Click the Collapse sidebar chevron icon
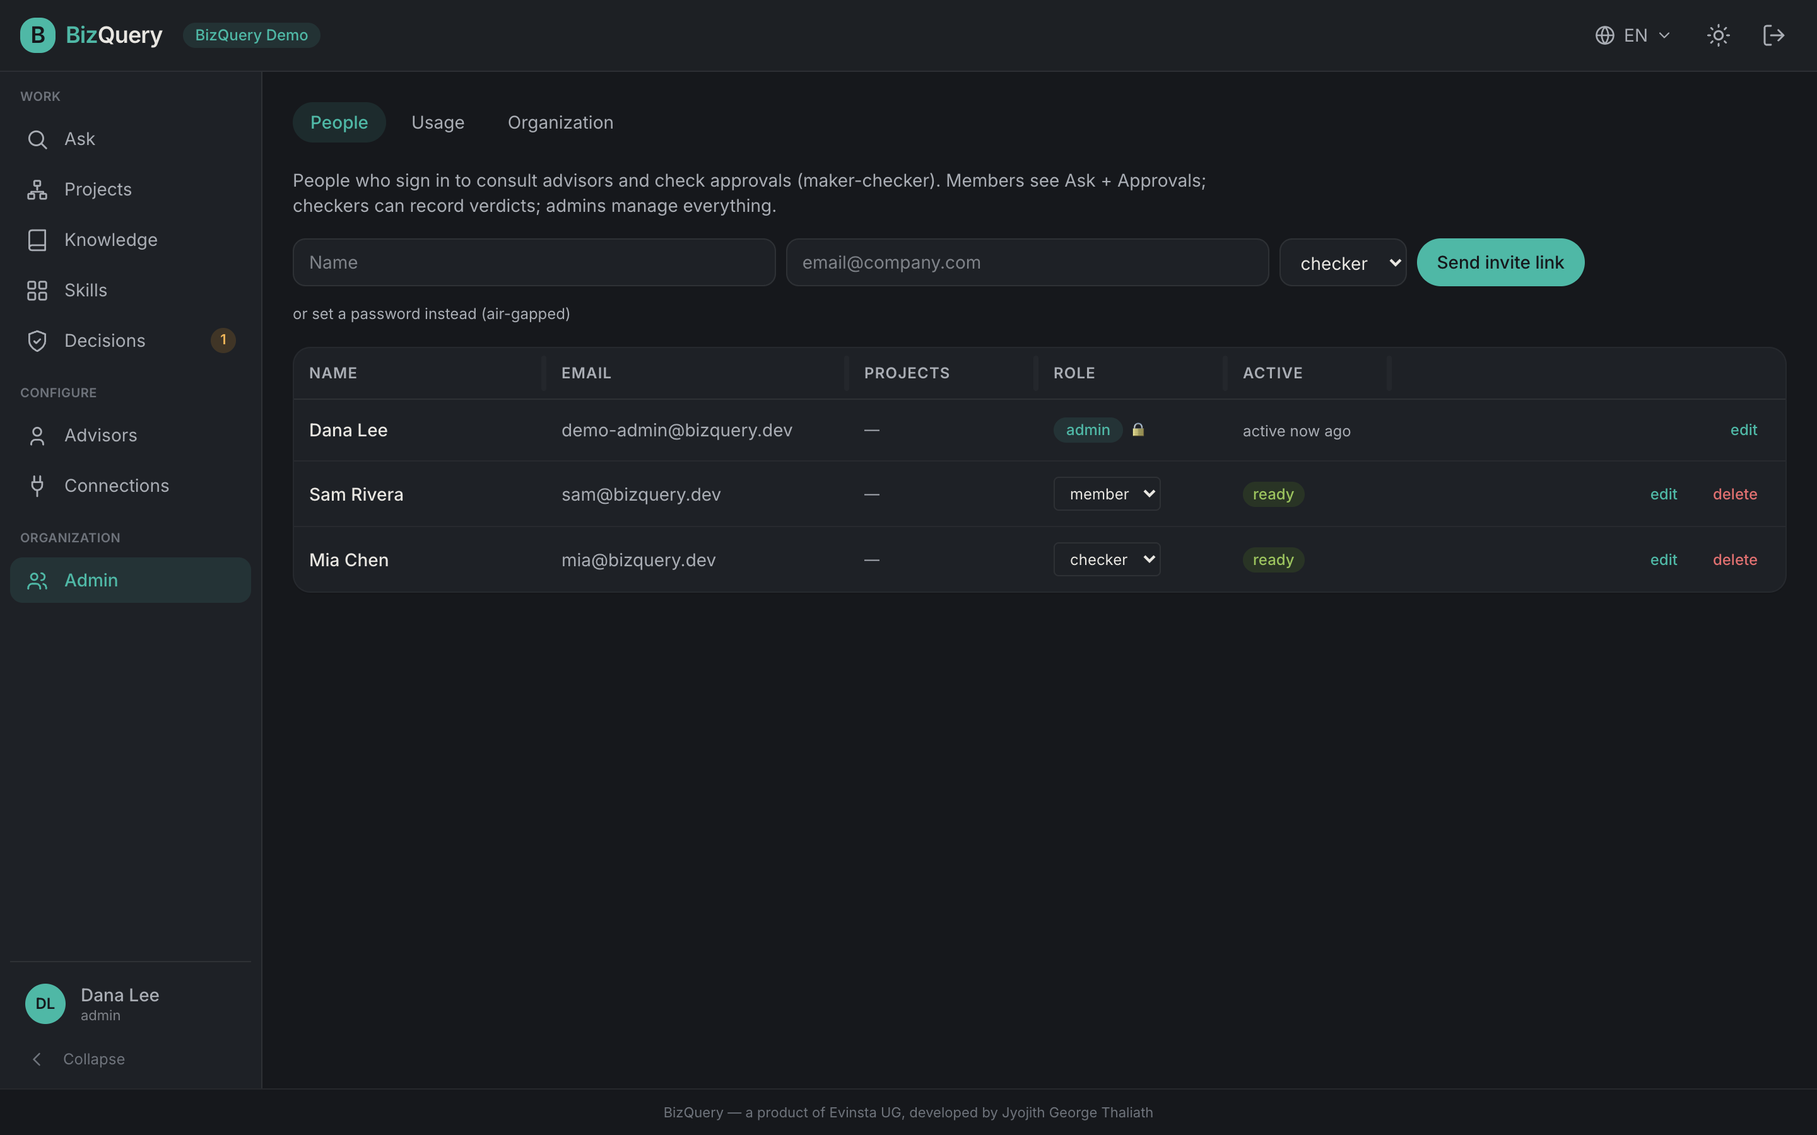The image size is (1817, 1135). [x=37, y=1059]
